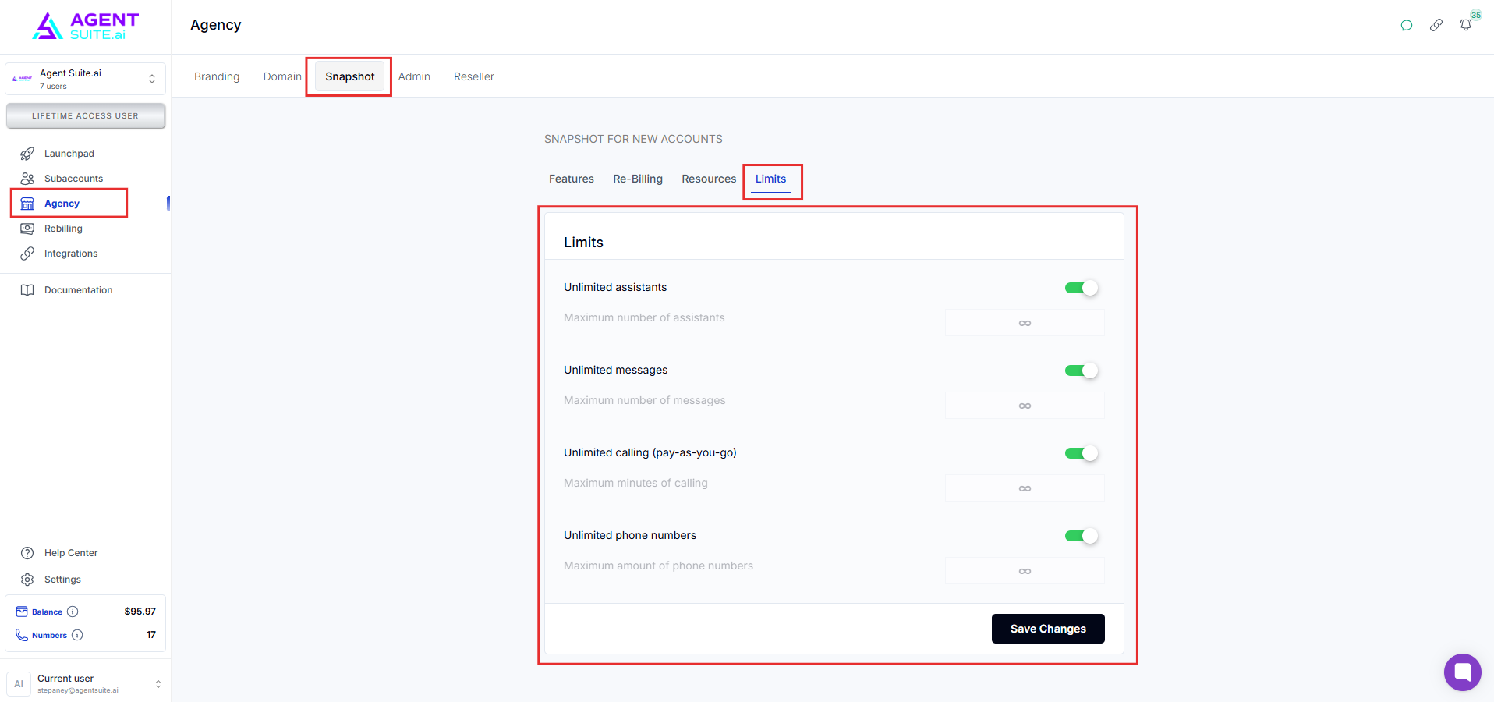Select the Resources sub-tab
Viewport: 1494px width, 702px height.
click(x=709, y=179)
